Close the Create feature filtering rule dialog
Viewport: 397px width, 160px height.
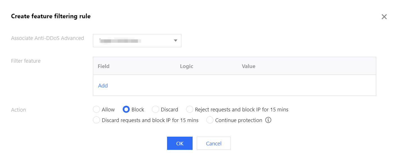[x=384, y=17]
